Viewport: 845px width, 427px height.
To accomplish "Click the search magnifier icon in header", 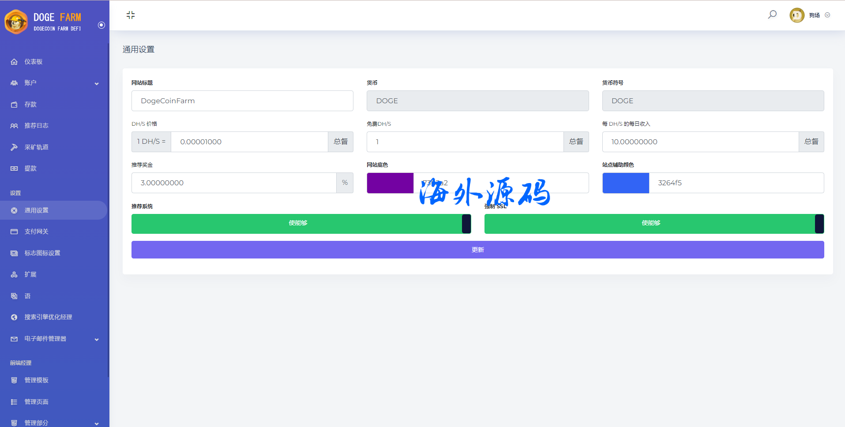I will (x=772, y=15).
